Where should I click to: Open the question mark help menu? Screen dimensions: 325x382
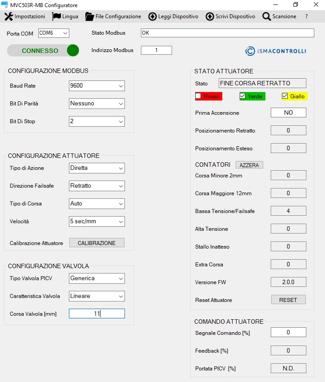[x=306, y=16]
